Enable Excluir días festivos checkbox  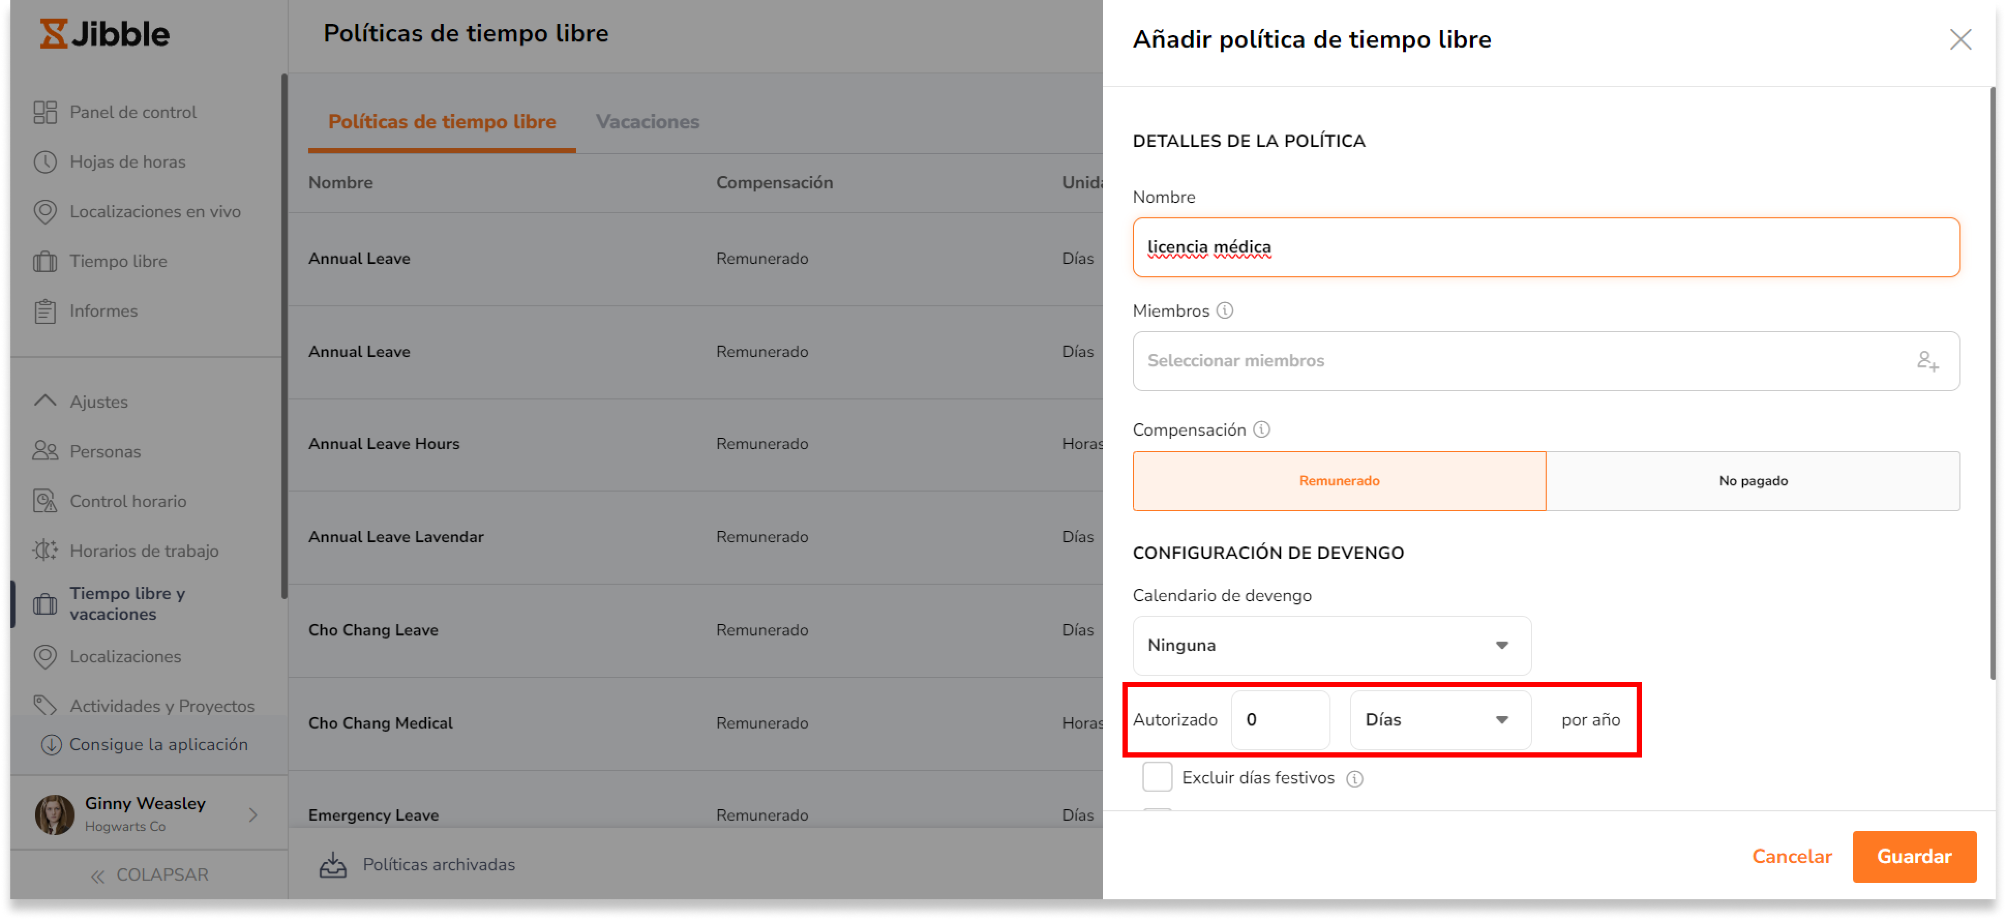point(1157,777)
